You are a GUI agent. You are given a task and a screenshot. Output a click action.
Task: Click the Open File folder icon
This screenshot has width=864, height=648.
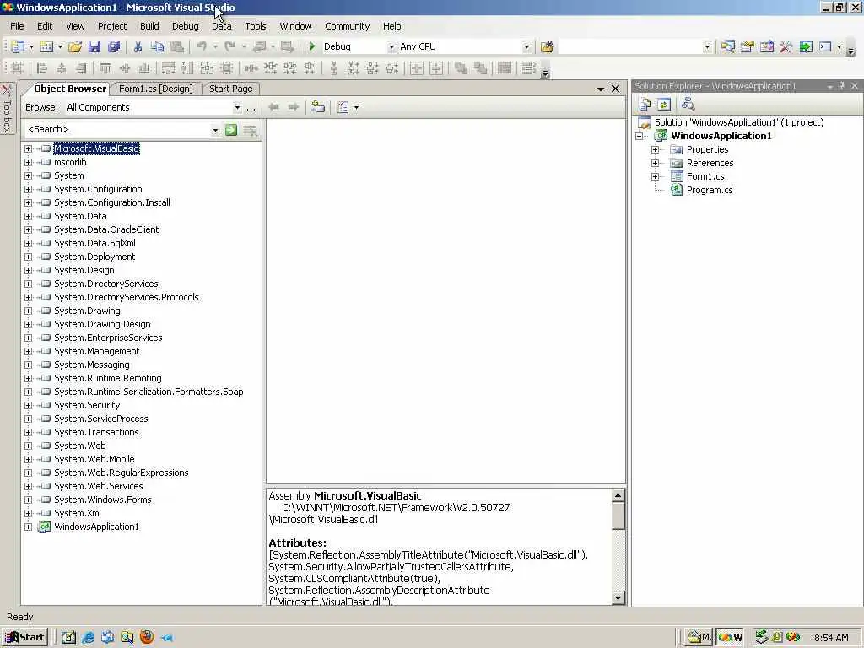coord(75,47)
